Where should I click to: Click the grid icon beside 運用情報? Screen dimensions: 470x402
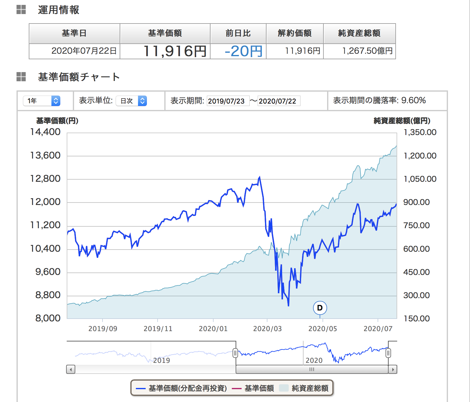tap(21, 10)
